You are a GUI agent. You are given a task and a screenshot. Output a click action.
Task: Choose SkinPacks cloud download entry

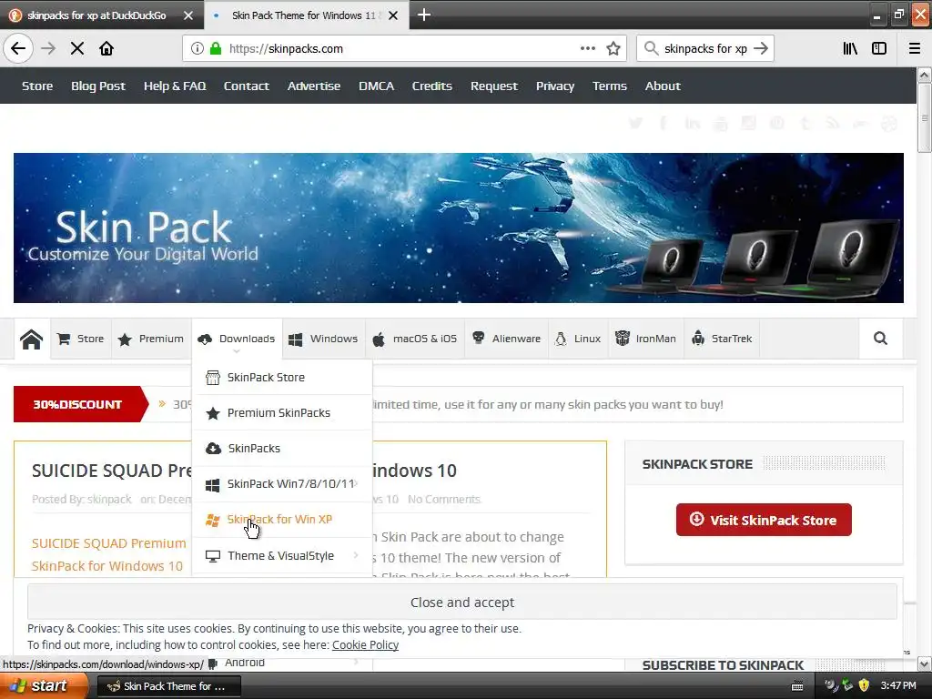283,448
